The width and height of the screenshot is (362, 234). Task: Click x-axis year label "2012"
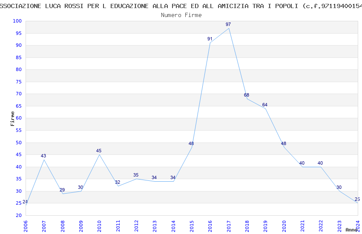[136, 226]
